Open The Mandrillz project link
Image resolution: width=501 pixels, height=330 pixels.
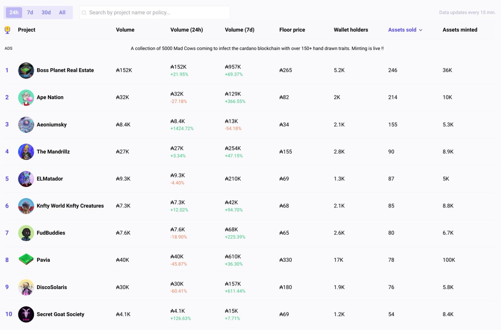coord(53,152)
